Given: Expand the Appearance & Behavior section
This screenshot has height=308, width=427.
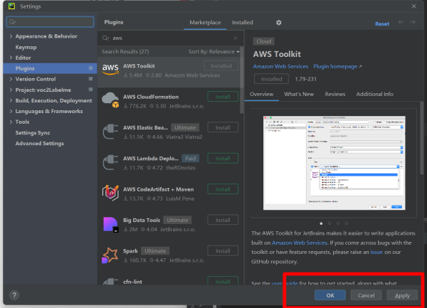Looking at the screenshot, I should pos(11,36).
